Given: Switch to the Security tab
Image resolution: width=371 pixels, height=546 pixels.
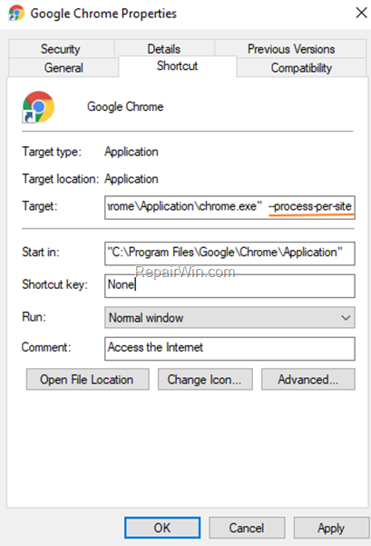Looking at the screenshot, I should pyautogui.click(x=61, y=49).
